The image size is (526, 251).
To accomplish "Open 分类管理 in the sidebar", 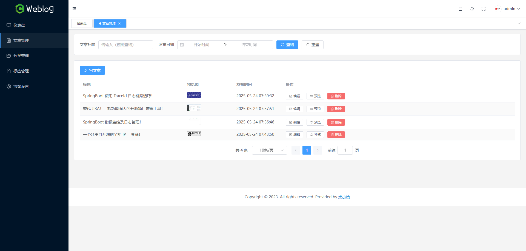I will pos(21,56).
